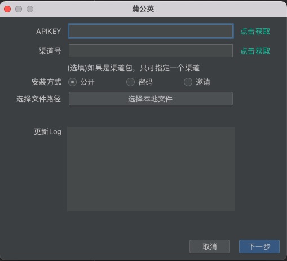287x261 pixels.
Task: Open 点击获取 link next to 渠道号
Action: coord(255,51)
